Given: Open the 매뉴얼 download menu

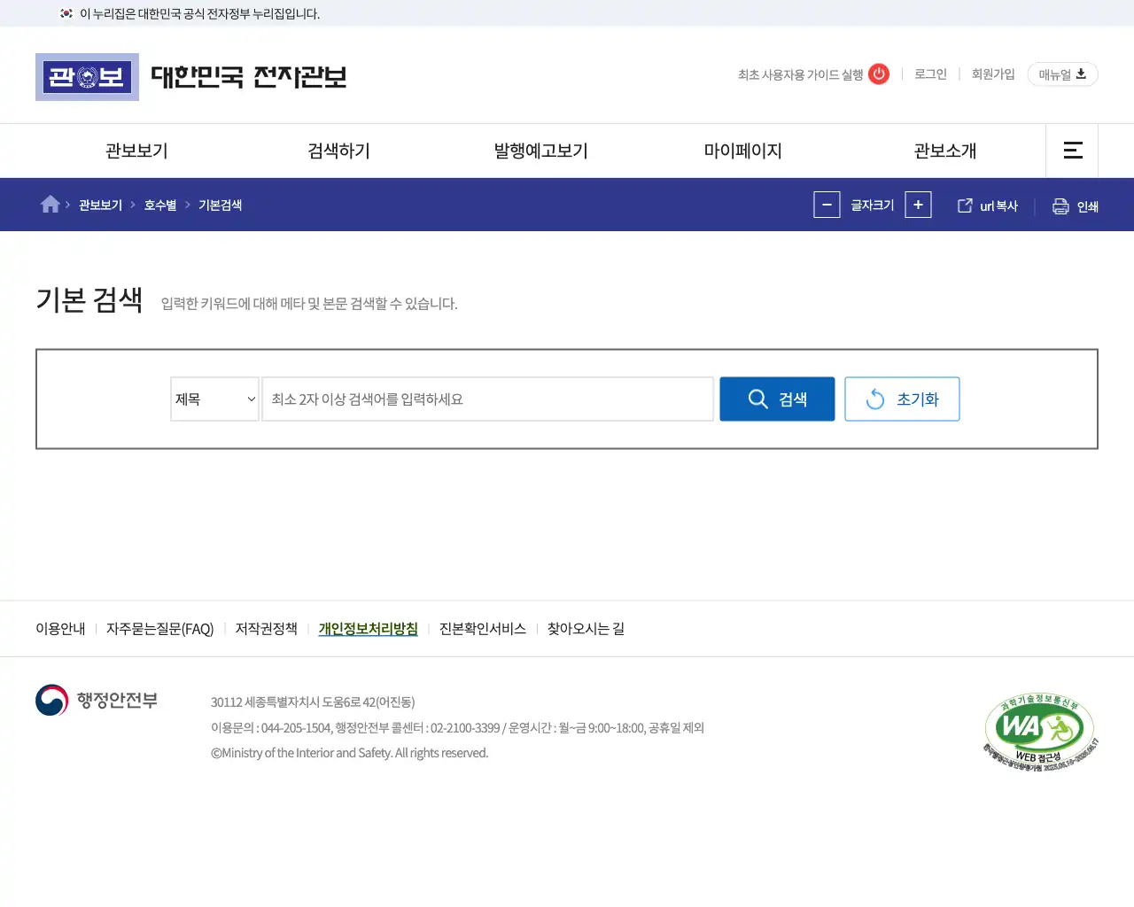Looking at the screenshot, I should point(1061,74).
